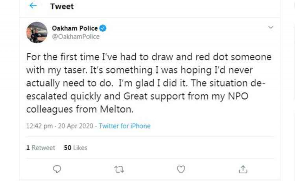Retweet this tweet using the arrows icon
295x181 pixels.
pos(119,169)
